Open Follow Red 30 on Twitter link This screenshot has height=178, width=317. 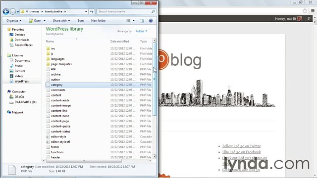pos(241,146)
